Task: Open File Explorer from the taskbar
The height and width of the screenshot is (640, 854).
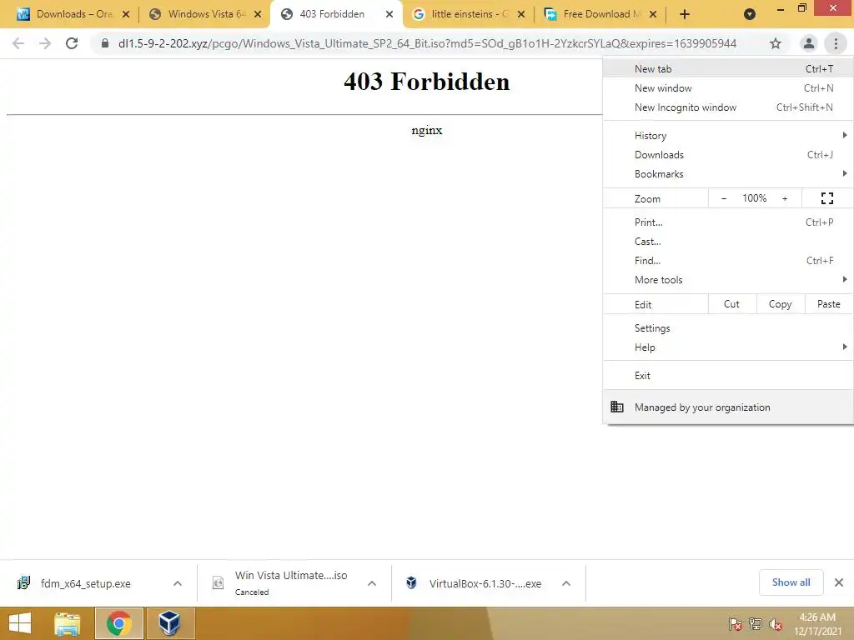Action: click(x=67, y=623)
